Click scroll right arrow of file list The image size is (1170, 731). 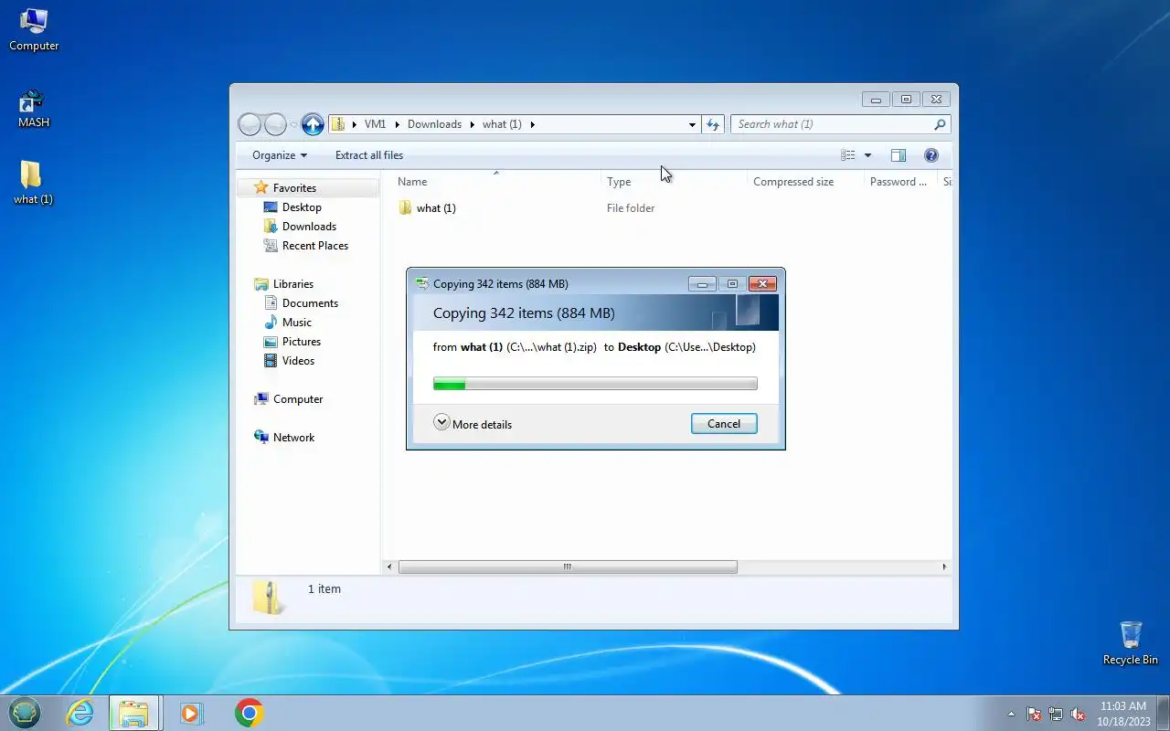(944, 567)
